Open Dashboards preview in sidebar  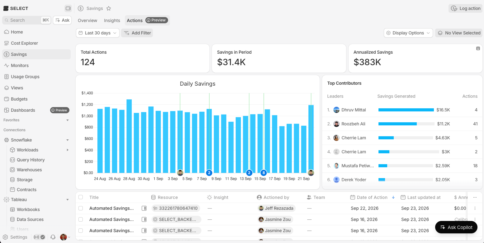coord(36,110)
